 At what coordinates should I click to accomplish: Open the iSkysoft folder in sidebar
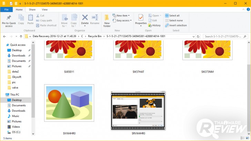click(14, 77)
